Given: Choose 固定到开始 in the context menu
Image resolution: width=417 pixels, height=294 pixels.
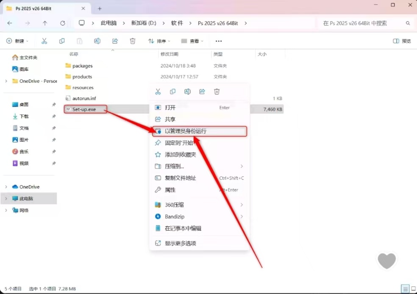Looking at the screenshot, I should [200, 143].
